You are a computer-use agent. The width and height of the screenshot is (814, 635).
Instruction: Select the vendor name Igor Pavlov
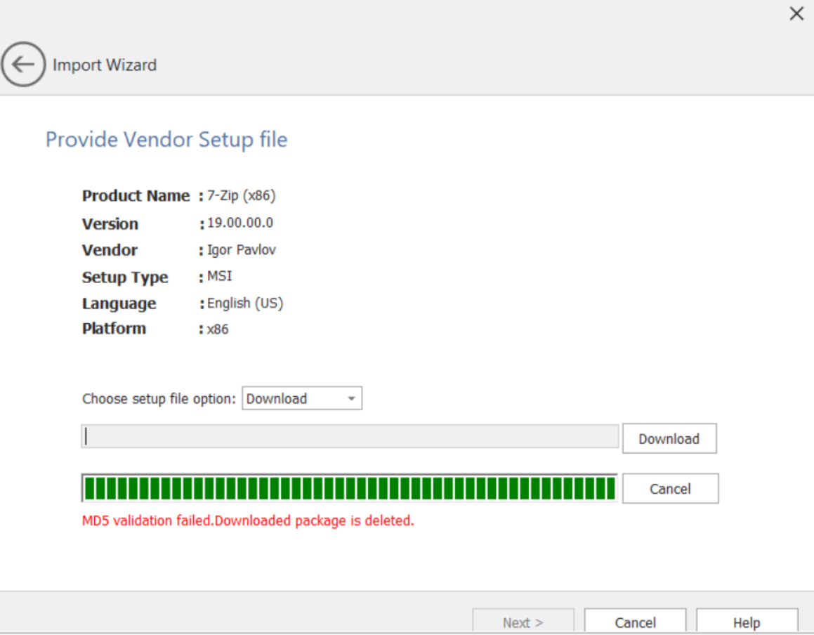pyautogui.click(x=242, y=250)
